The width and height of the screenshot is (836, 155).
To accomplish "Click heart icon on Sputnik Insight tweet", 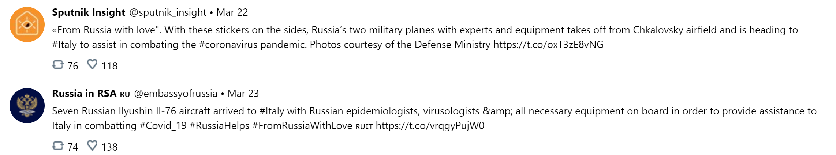I will (x=92, y=65).
